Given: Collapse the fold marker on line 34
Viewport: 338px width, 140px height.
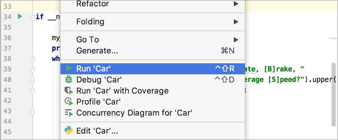Looking at the screenshot, I should pos(32,17).
